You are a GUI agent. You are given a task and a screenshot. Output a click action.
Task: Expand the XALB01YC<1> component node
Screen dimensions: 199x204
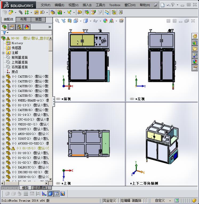[3, 168]
